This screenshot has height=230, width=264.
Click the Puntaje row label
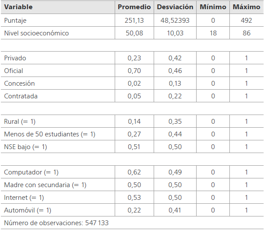15,20
